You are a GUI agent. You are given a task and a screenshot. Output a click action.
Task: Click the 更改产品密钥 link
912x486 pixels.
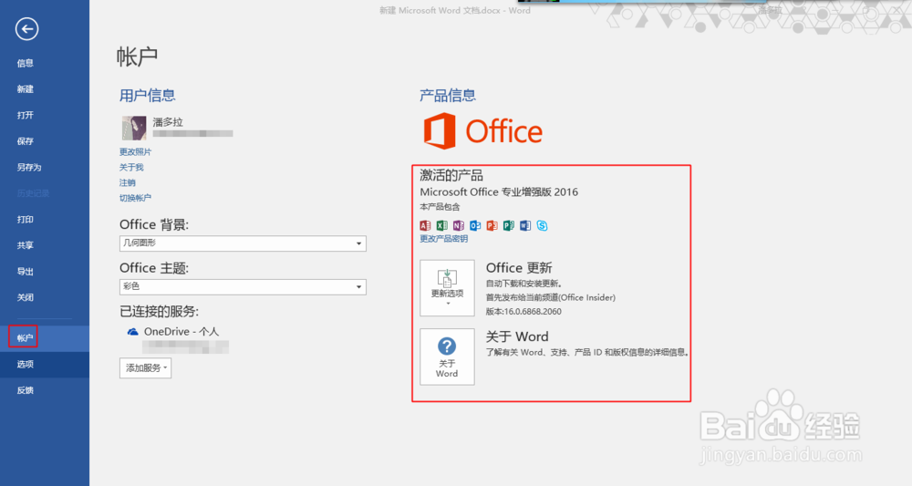tap(444, 239)
